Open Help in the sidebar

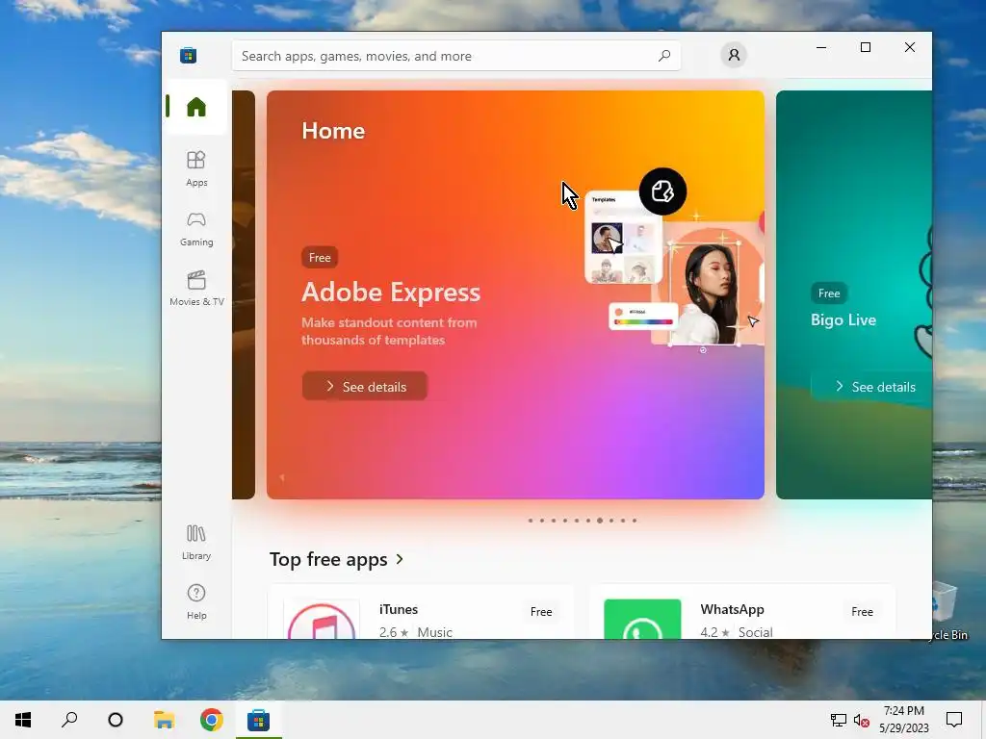[196, 602]
